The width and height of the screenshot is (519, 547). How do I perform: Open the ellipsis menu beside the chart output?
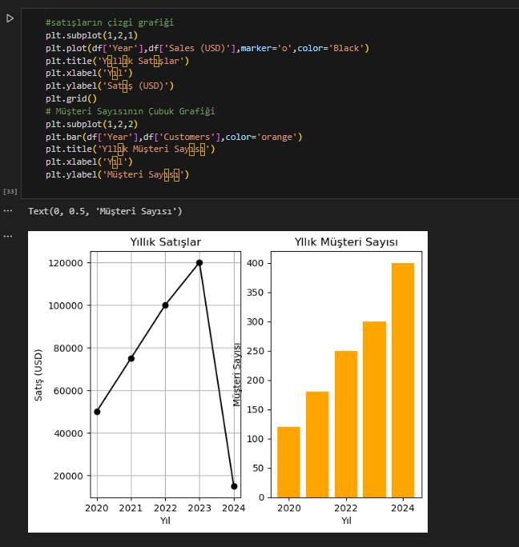8,237
